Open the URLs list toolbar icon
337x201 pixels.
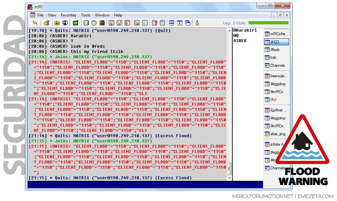tap(162, 23)
